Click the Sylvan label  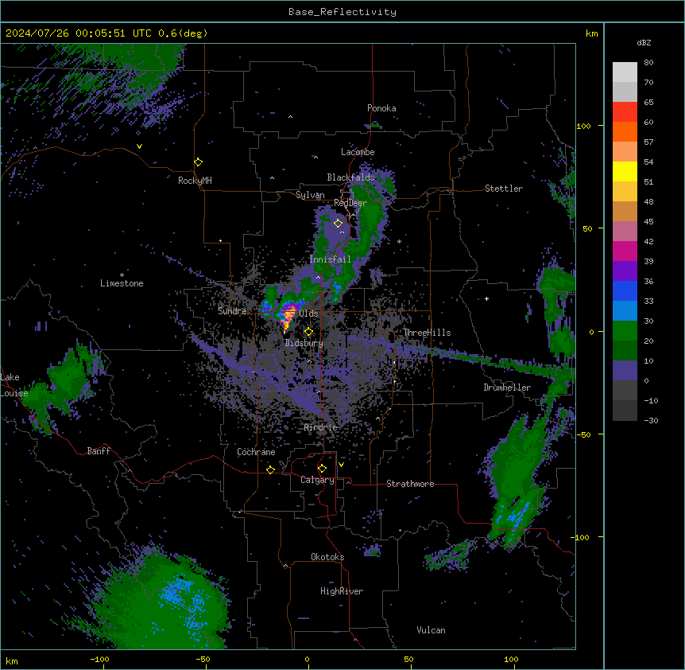(310, 195)
